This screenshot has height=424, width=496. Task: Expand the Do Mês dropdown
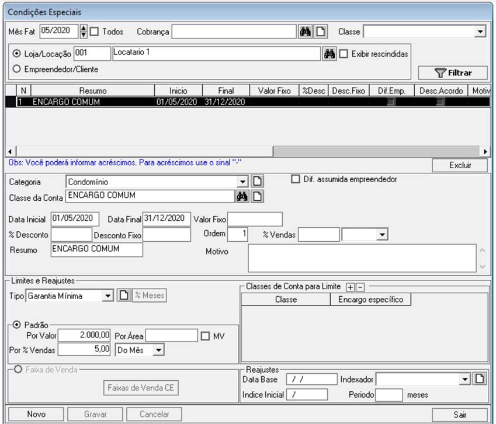[x=158, y=350]
